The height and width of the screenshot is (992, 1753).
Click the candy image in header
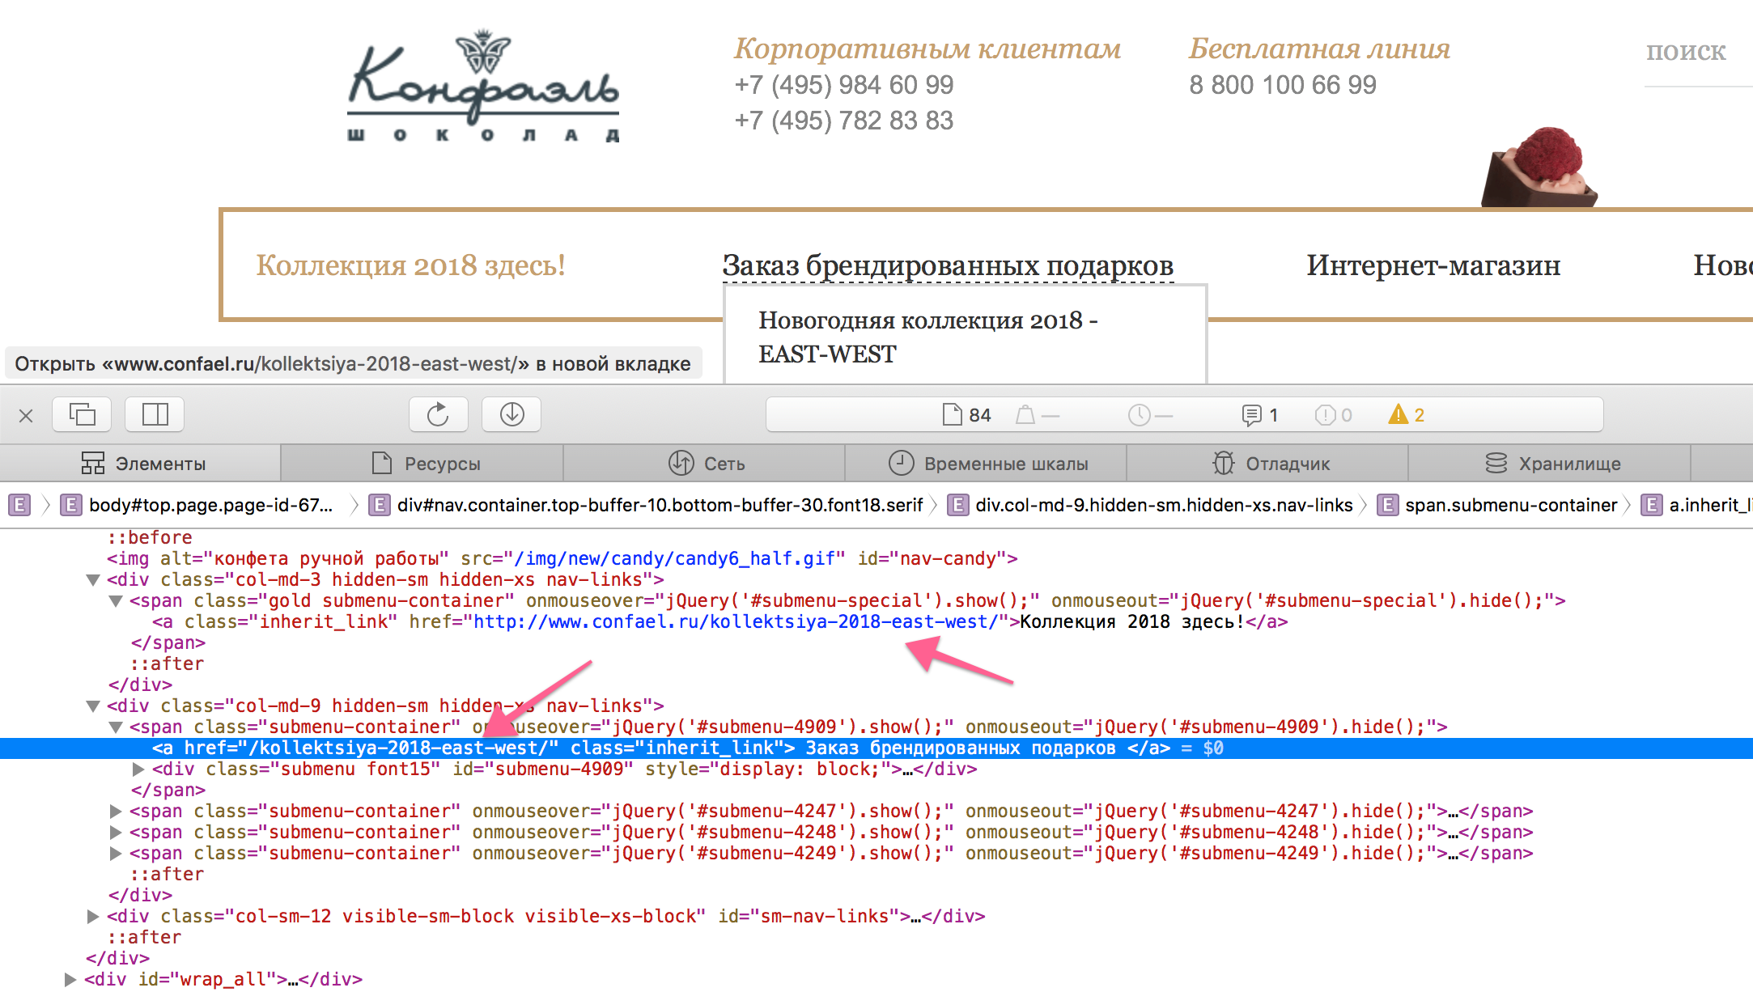pyautogui.click(x=1539, y=167)
